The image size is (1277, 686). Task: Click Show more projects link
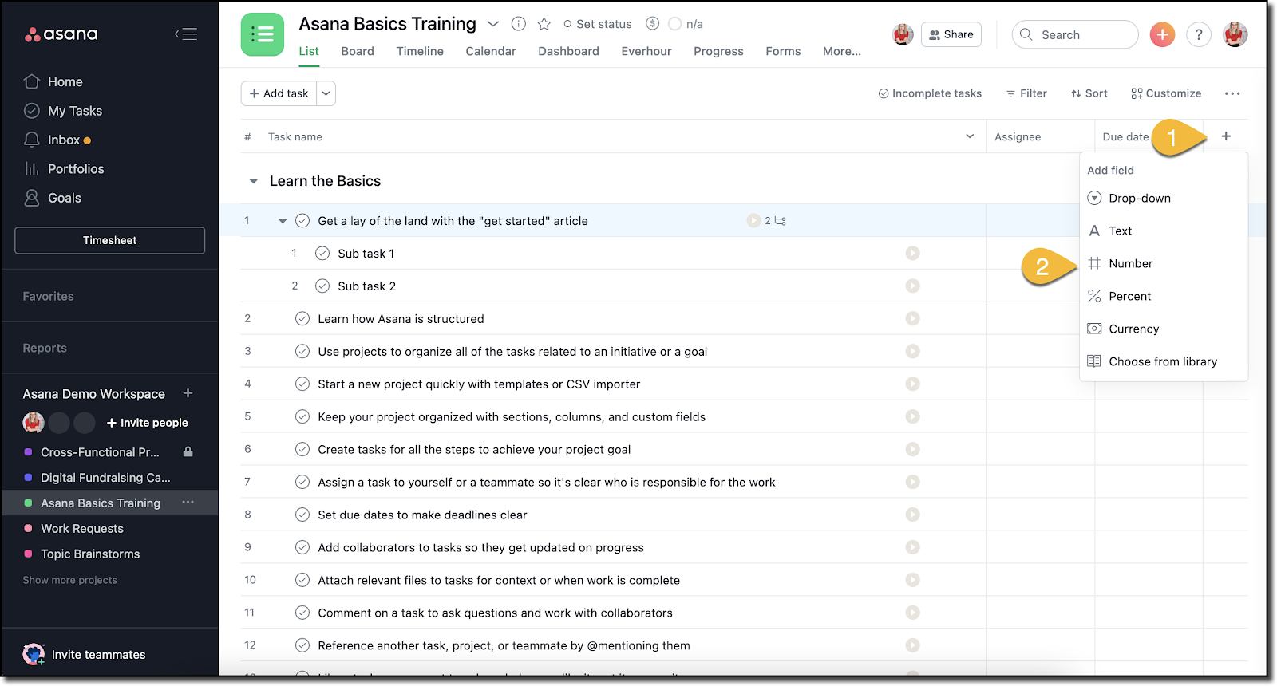coord(69,580)
